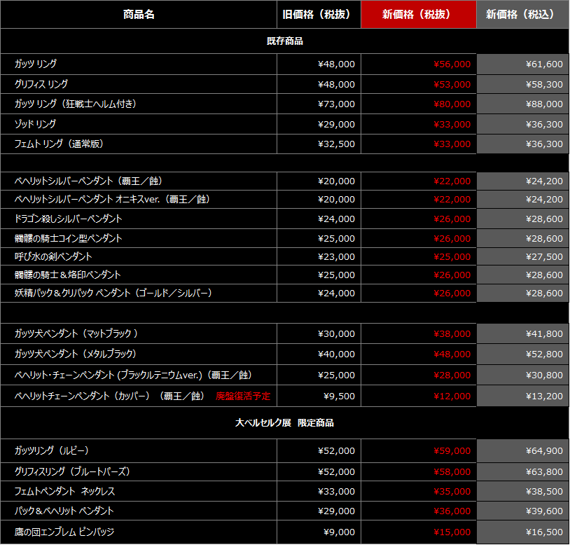Select the ベヘリットシルバーペンダント オニキスver. row name
570x545 pixels.
point(112,199)
